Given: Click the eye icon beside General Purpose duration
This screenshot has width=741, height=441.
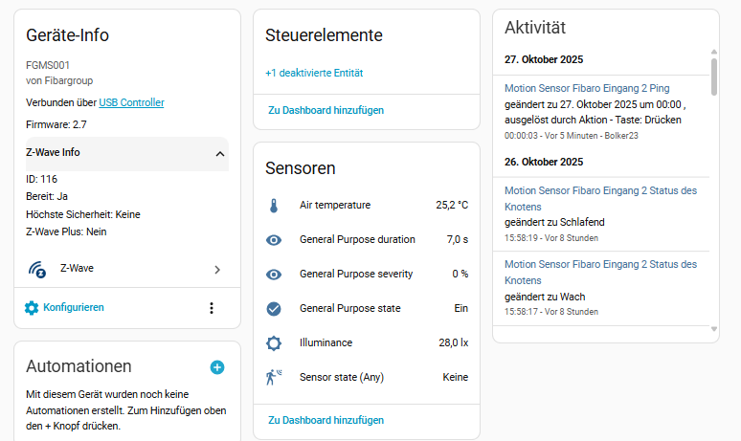Looking at the screenshot, I should 274,240.
